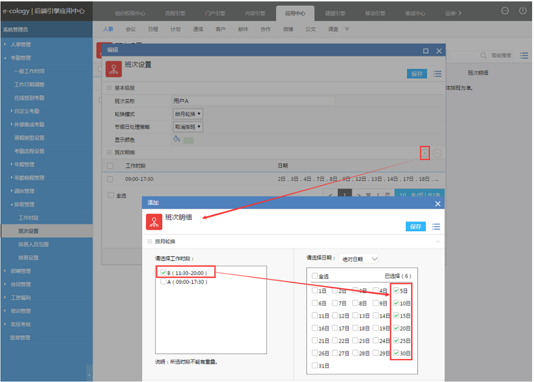This screenshot has height=382, width=534.
Task: Open the list menu icon in 添加 dialog
Action: [x=436, y=227]
